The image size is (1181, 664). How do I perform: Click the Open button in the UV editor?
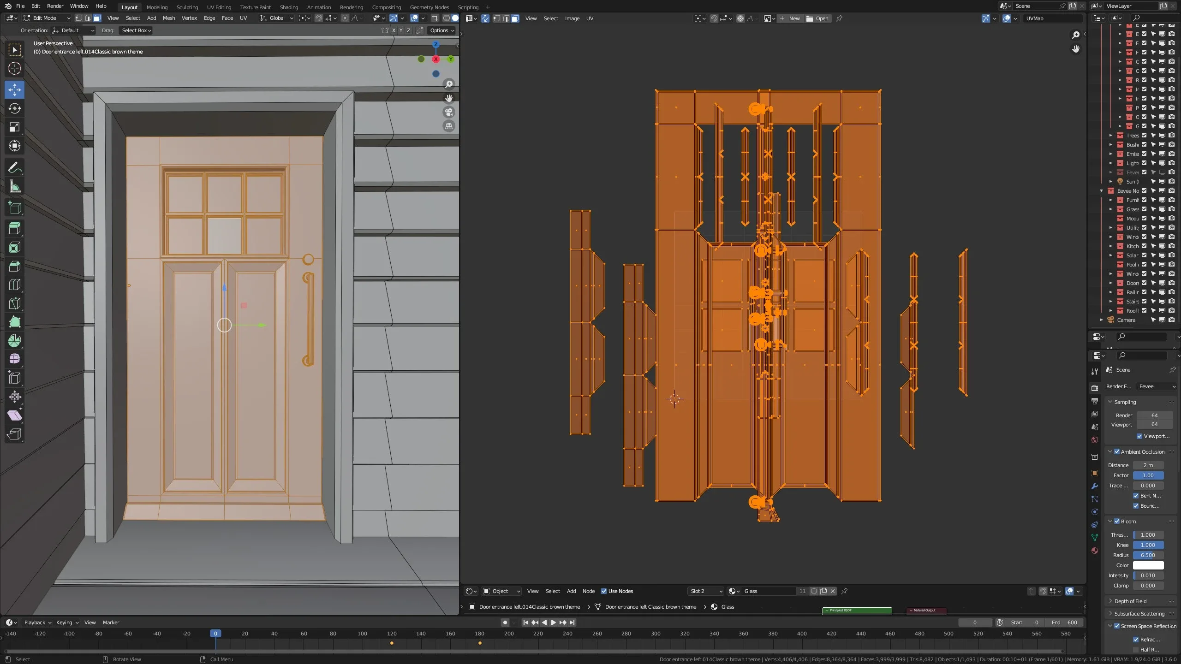(x=820, y=18)
